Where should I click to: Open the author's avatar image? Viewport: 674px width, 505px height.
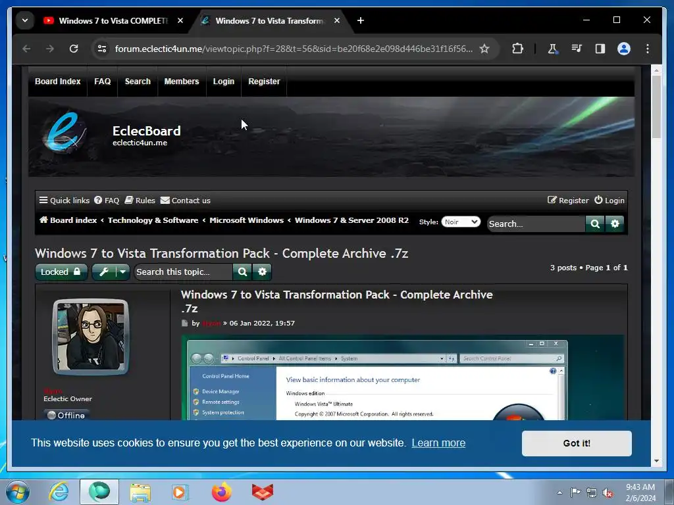[90, 337]
